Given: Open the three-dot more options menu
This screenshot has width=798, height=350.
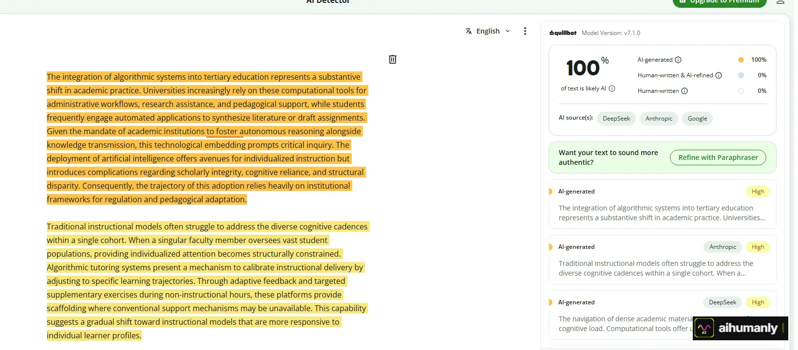Looking at the screenshot, I should click(525, 31).
